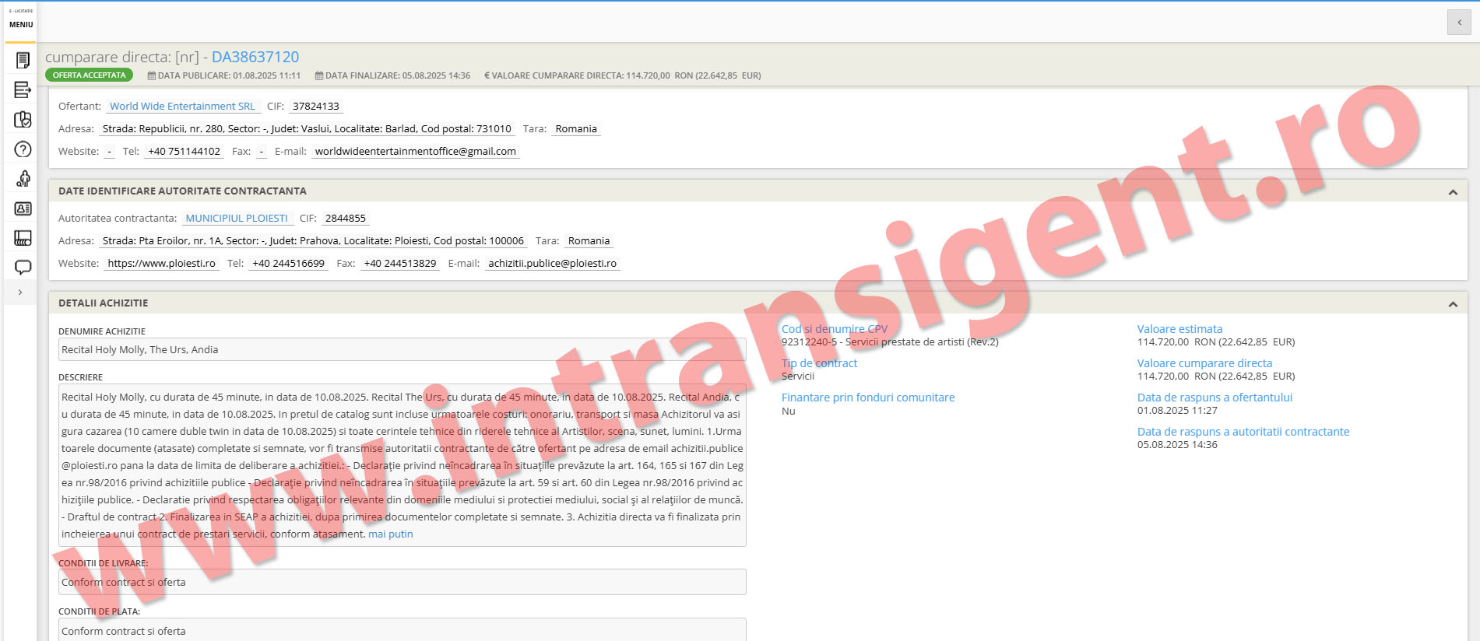
Task: Click the document page icon in sidebar
Action: (23, 60)
